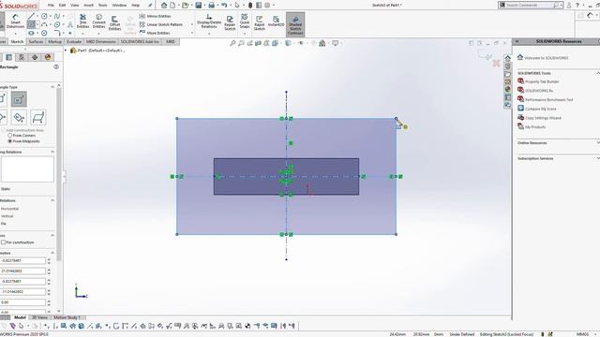The image size is (600, 337).
Task: Expand Online Resources section
Action: (598, 142)
